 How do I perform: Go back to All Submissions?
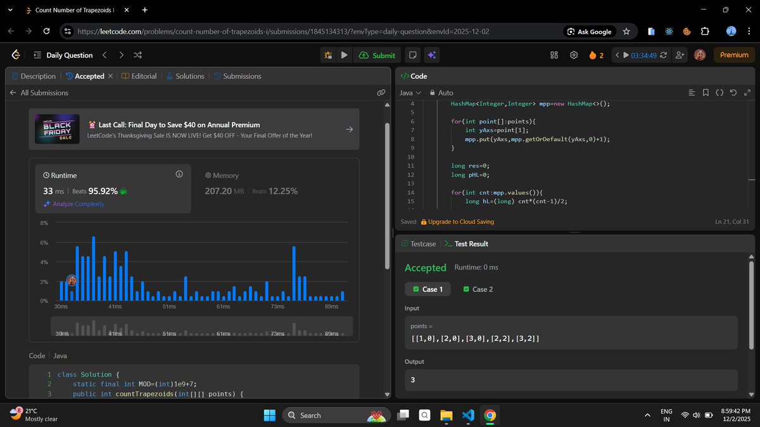39,92
